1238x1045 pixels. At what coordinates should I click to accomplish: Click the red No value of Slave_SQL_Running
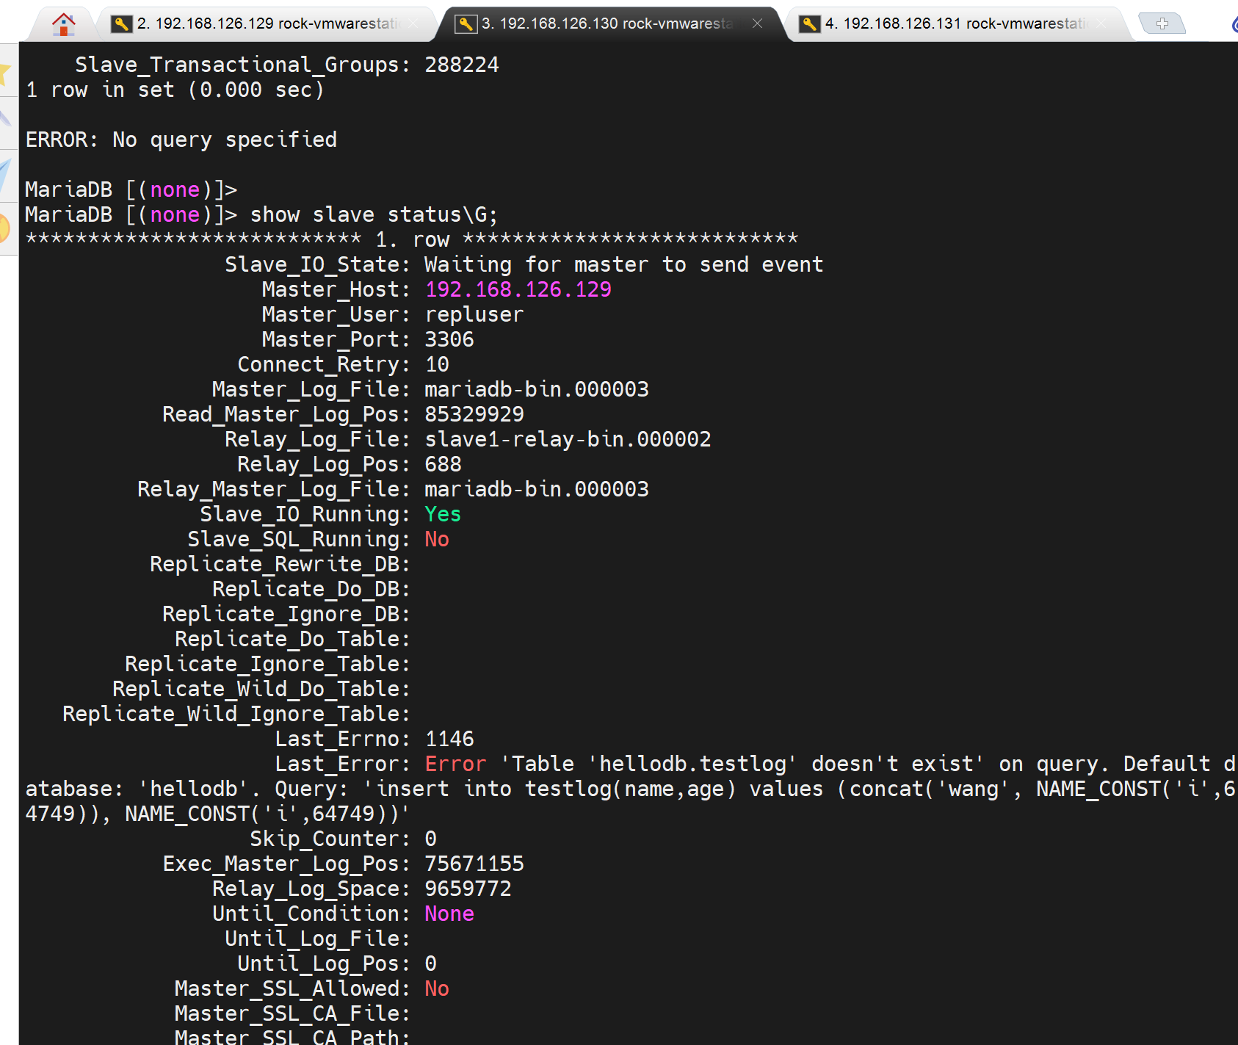(x=437, y=539)
